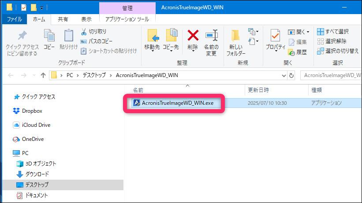The width and height of the screenshot is (362, 203).
Task: Expand address bar history dropdown
Action: coord(284,75)
